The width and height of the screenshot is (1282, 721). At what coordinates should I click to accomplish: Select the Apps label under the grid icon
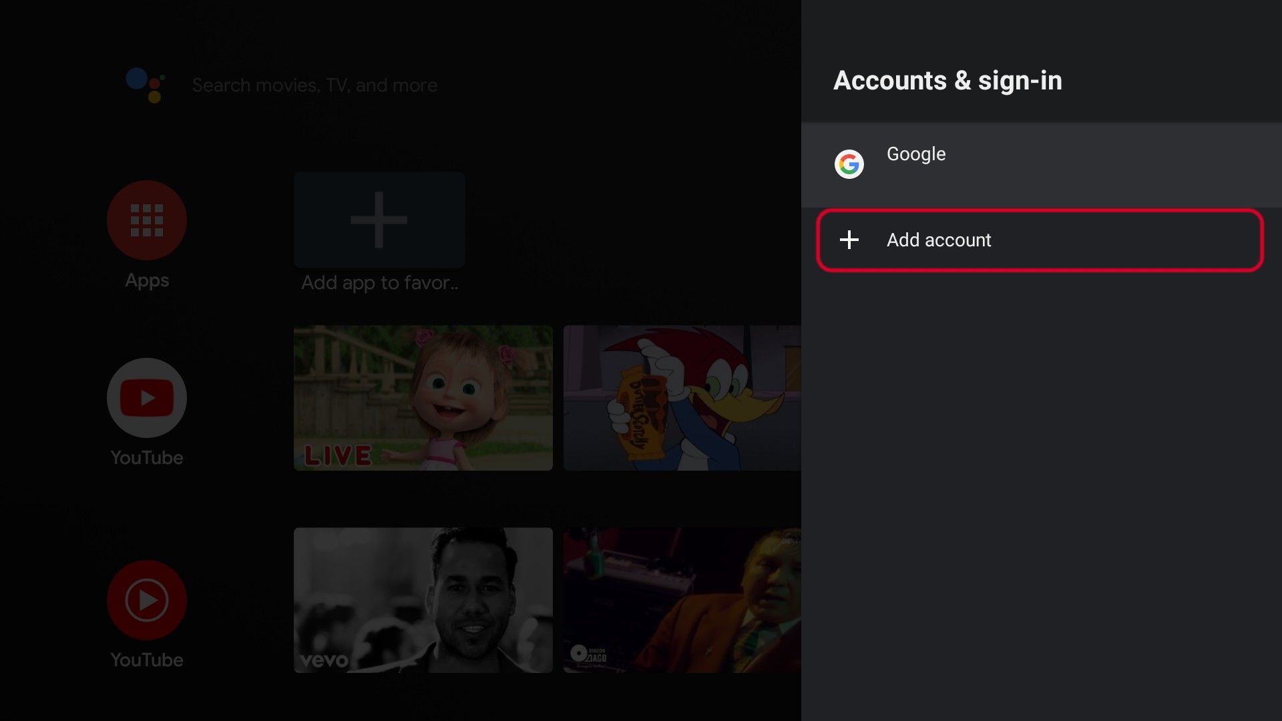pyautogui.click(x=146, y=280)
